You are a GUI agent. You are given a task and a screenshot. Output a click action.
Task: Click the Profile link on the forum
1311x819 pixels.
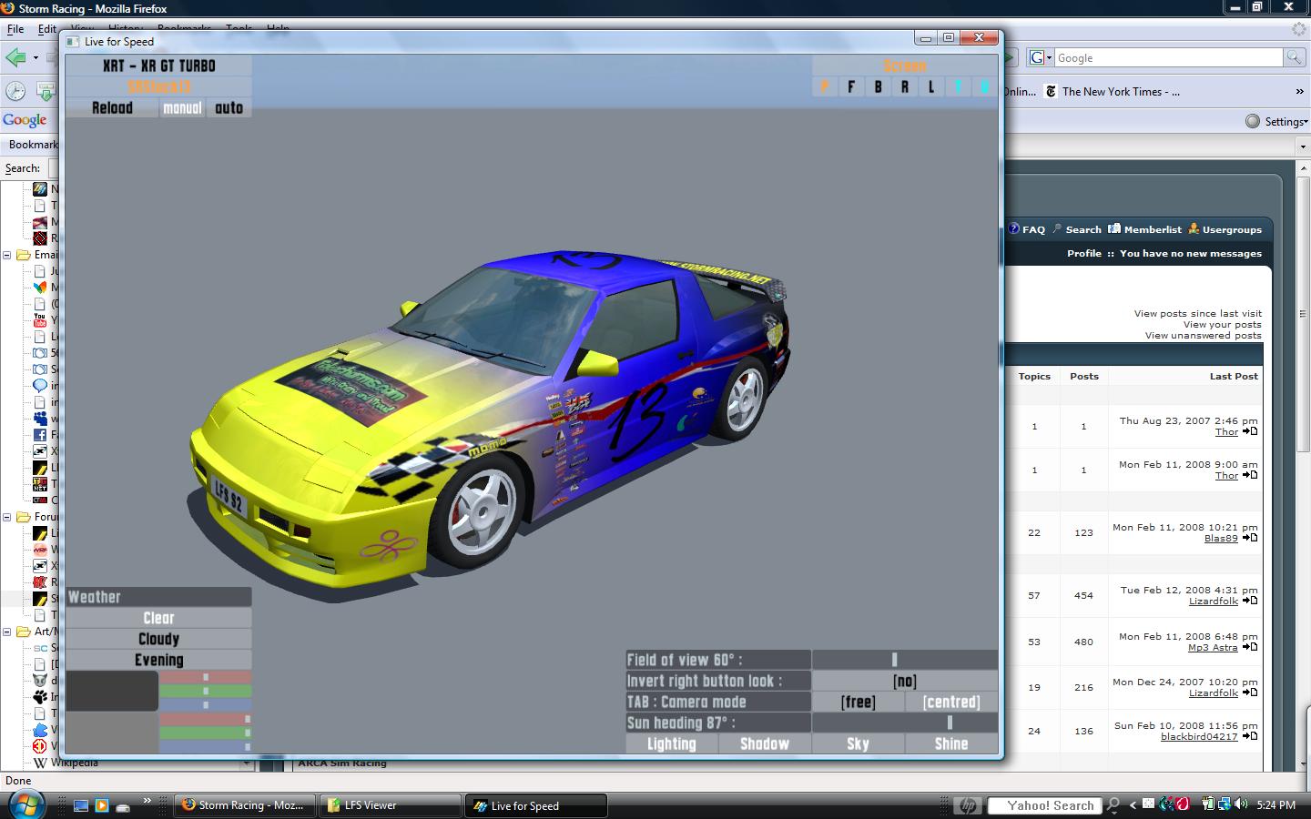click(x=1084, y=254)
